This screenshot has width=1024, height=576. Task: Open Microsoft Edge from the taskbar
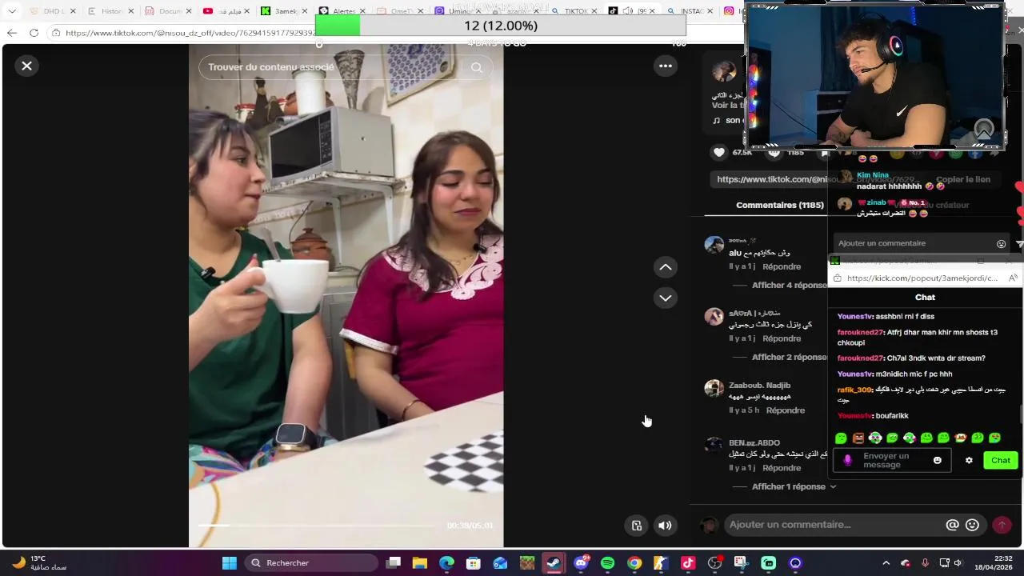coord(446,563)
